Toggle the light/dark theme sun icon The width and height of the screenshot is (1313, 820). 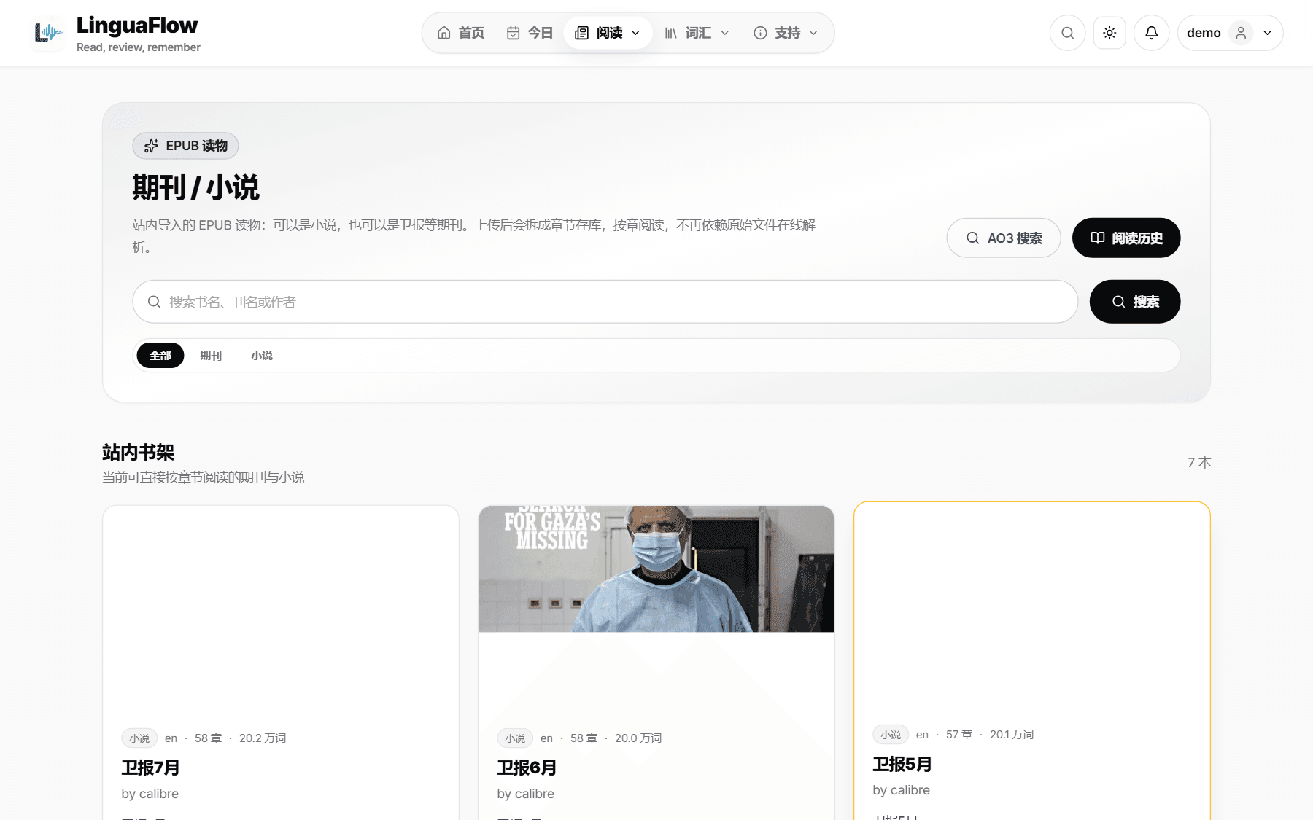[1109, 33]
